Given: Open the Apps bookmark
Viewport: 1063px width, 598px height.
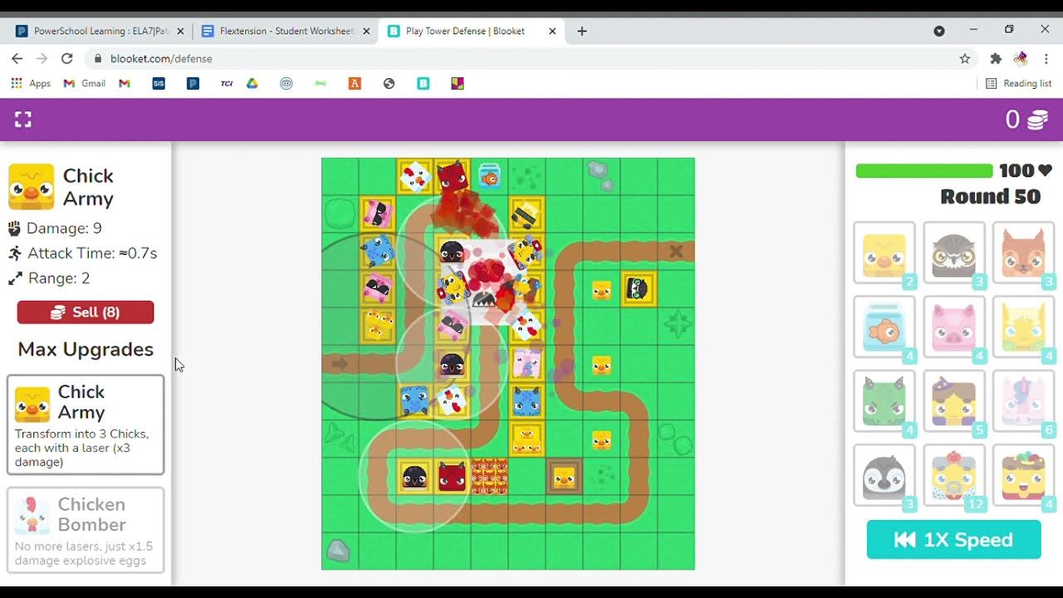Looking at the screenshot, I should click(31, 83).
